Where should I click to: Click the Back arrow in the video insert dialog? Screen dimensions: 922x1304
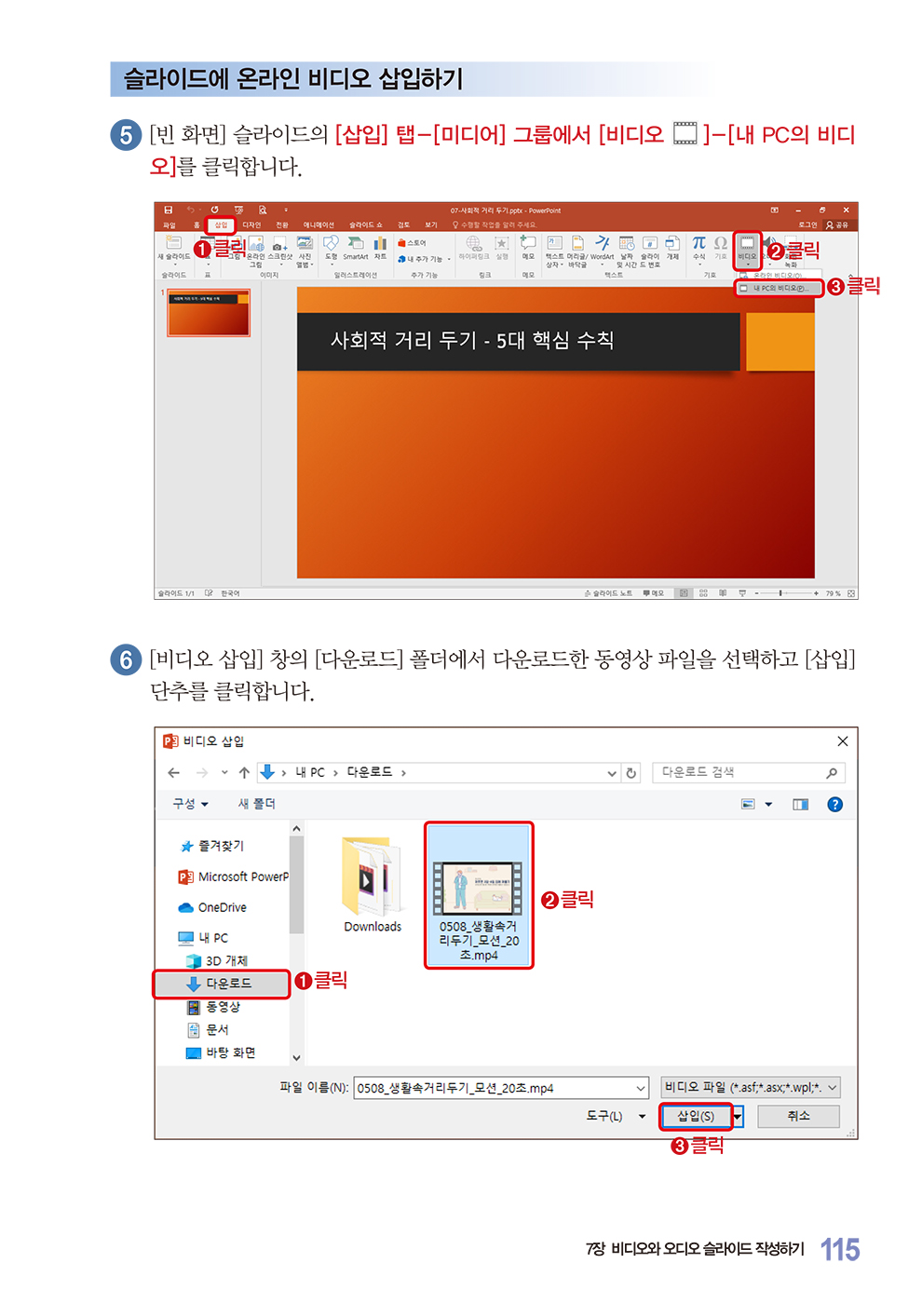click(x=174, y=773)
